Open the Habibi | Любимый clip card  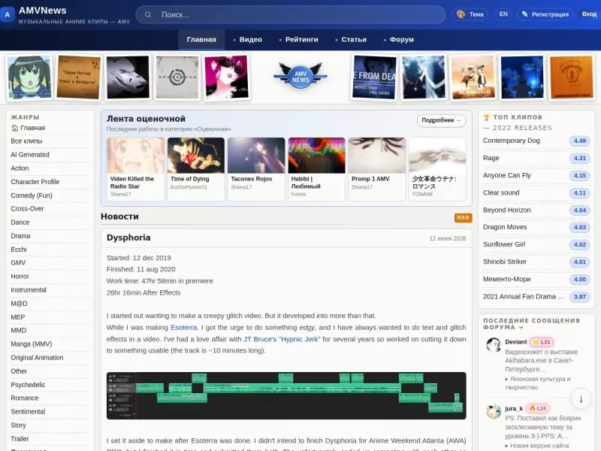point(316,168)
